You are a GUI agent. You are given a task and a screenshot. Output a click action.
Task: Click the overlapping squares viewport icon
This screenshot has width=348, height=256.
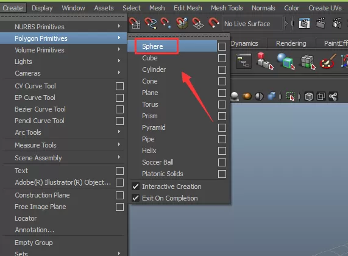pos(321,96)
